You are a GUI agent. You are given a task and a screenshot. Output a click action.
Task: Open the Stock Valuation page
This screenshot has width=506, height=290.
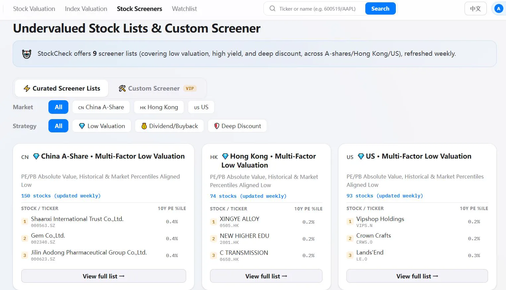click(x=34, y=9)
